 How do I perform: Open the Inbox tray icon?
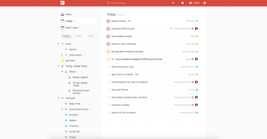pyautogui.click(x=62, y=14)
